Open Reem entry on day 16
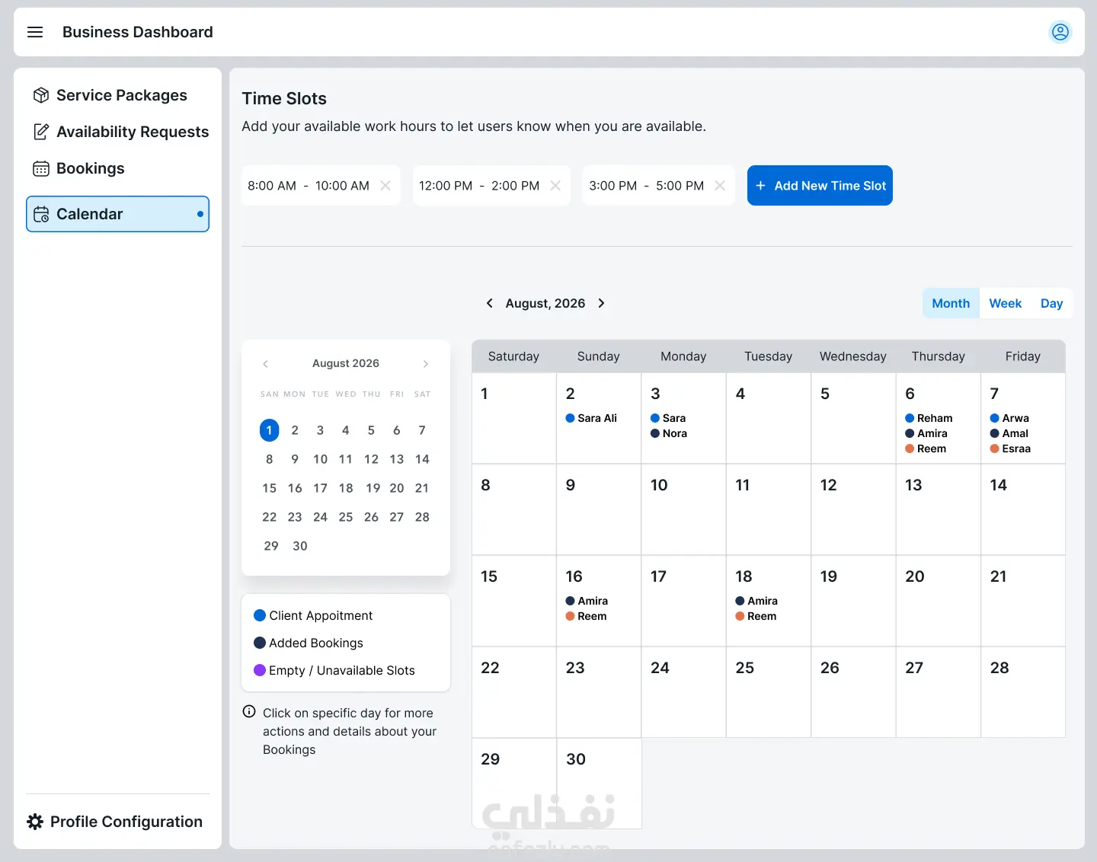This screenshot has width=1097, height=862. pos(586,616)
